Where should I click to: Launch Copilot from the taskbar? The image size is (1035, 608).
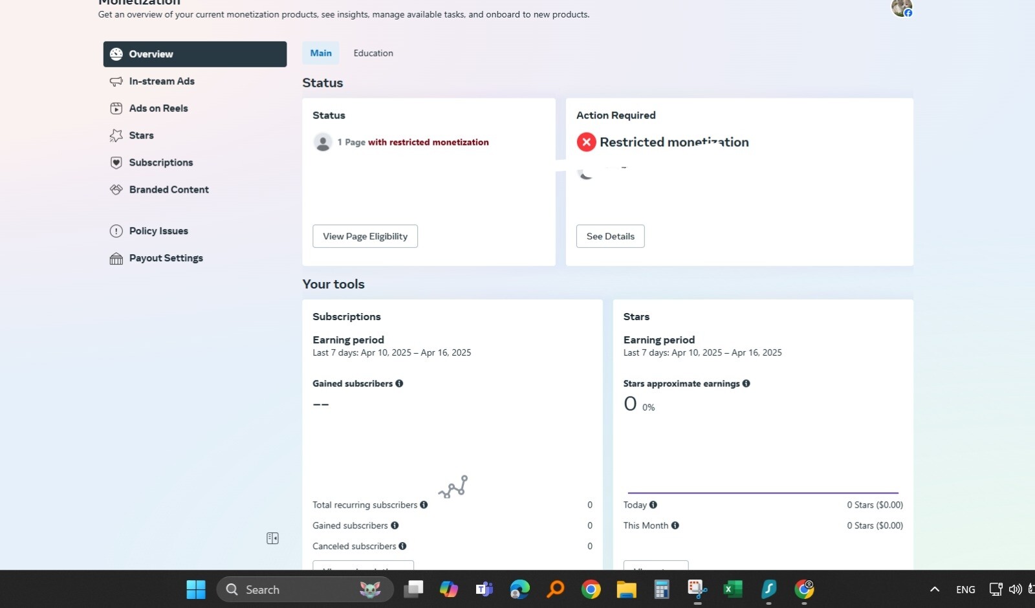tap(449, 590)
